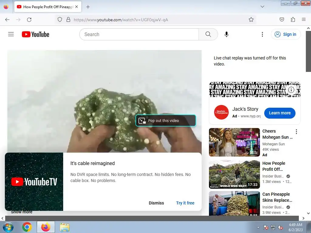Click the YouTubeTV promo image
This screenshot has height=233, width=311.
pos(34,182)
